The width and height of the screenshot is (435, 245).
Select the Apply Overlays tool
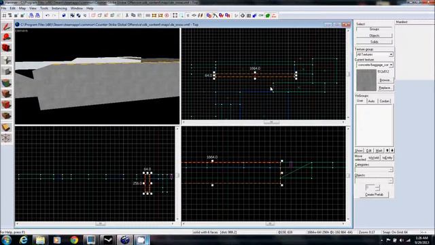click(7, 116)
